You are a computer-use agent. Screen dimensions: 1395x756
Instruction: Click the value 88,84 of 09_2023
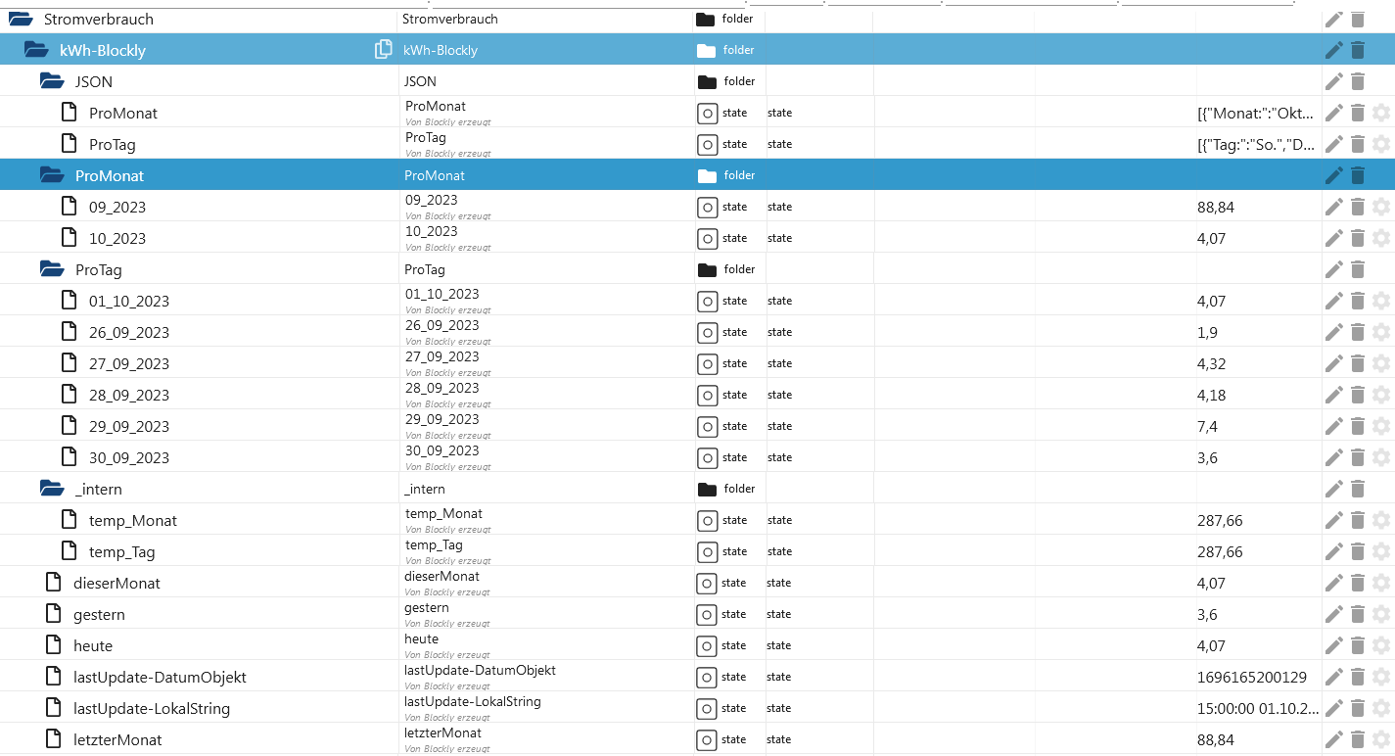(1215, 207)
